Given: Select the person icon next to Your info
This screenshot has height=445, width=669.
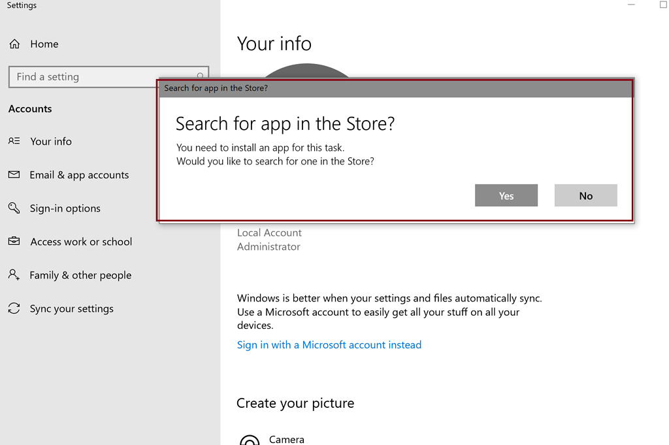Looking at the screenshot, I should [x=14, y=142].
